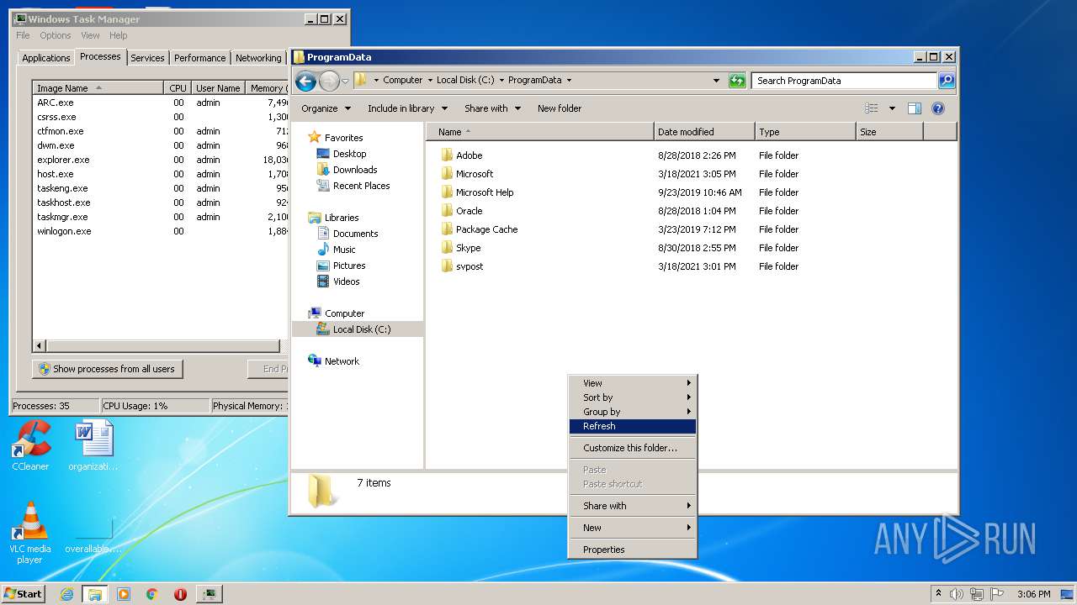Expand the Group by submenu
The width and height of the screenshot is (1077, 605).
[x=632, y=412]
